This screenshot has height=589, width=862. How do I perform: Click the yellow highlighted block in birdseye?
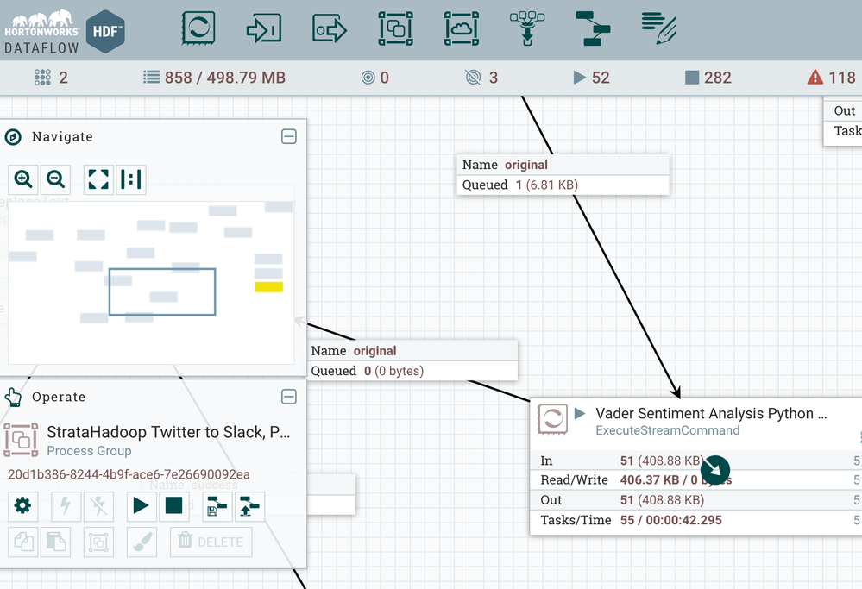[x=269, y=287]
